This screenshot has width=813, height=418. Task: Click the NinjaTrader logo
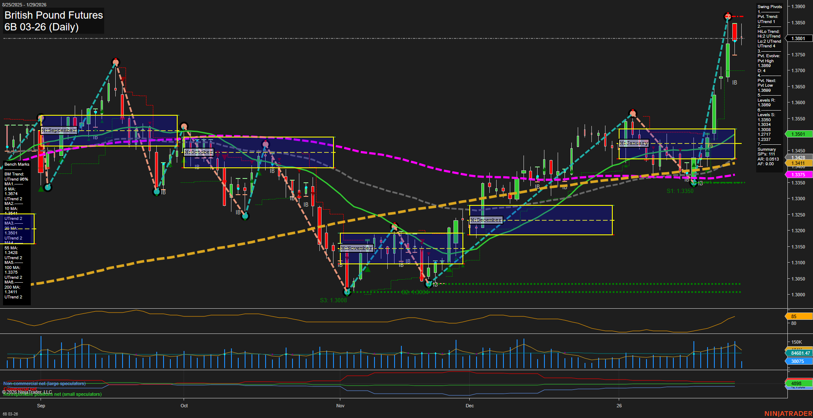click(x=789, y=413)
